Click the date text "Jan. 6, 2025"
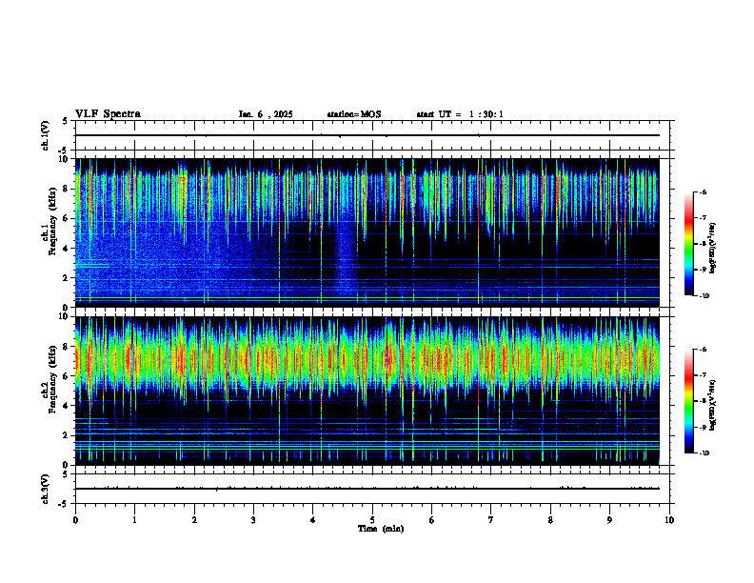This screenshot has width=754, height=583. 266,114
